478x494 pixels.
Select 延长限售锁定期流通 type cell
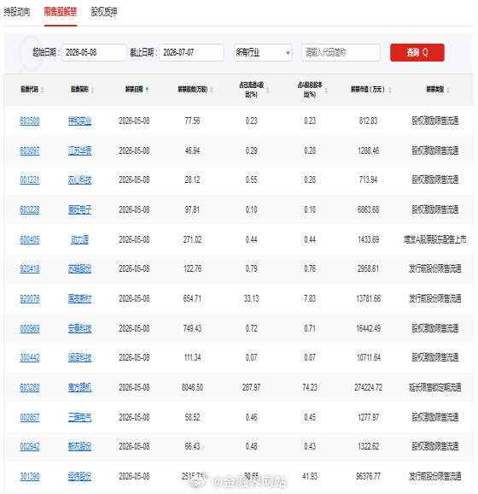click(x=434, y=387)
